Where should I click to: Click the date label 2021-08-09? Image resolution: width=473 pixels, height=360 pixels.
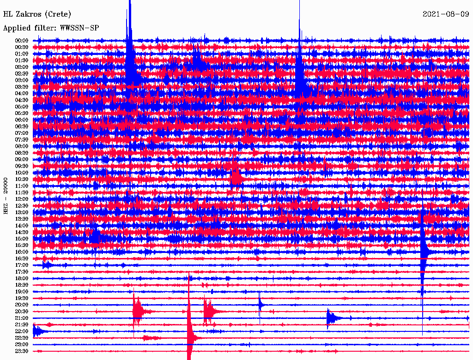(446, 14)
